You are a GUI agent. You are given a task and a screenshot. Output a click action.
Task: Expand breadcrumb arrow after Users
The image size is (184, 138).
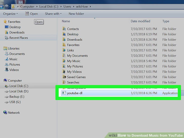pos(74,7)
